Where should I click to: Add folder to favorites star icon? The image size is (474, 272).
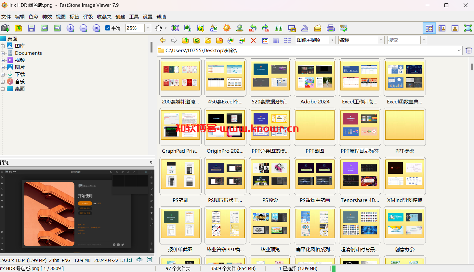point(208,40)
